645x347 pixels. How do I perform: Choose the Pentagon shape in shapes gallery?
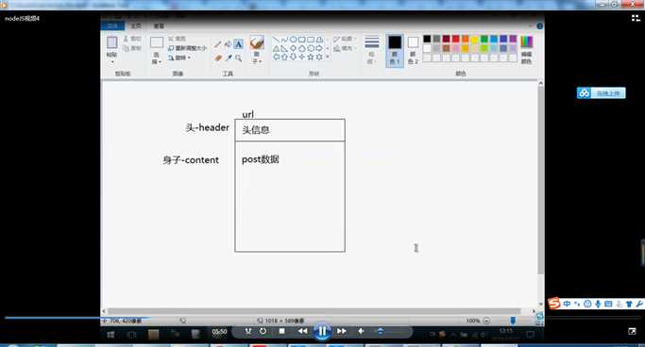click(x=302, y=48)
